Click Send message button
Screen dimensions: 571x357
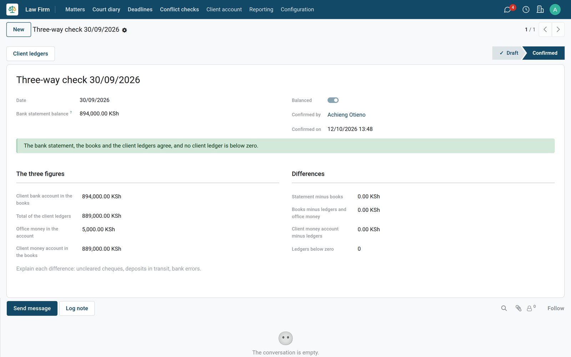[x=32, y=308]
